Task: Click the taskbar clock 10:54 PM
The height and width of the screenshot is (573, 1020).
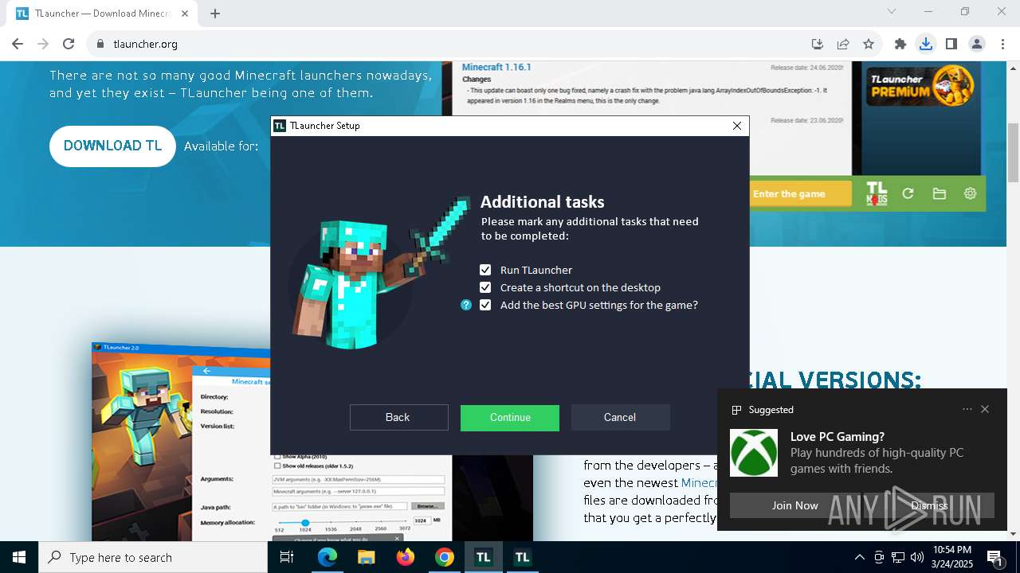Action: tap(952, 557)
